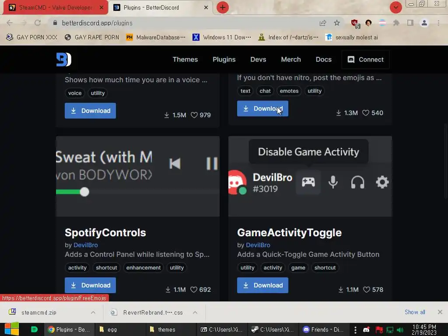The image size is (448, 336).
Task: Toggle the browser side panel
Action: tap(410, 23)
